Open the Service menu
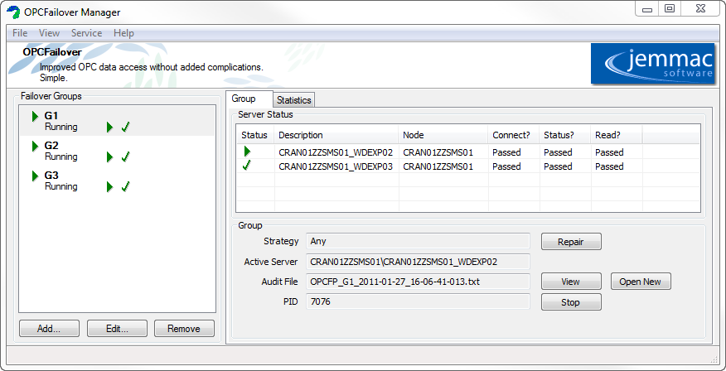 point(86,33)
